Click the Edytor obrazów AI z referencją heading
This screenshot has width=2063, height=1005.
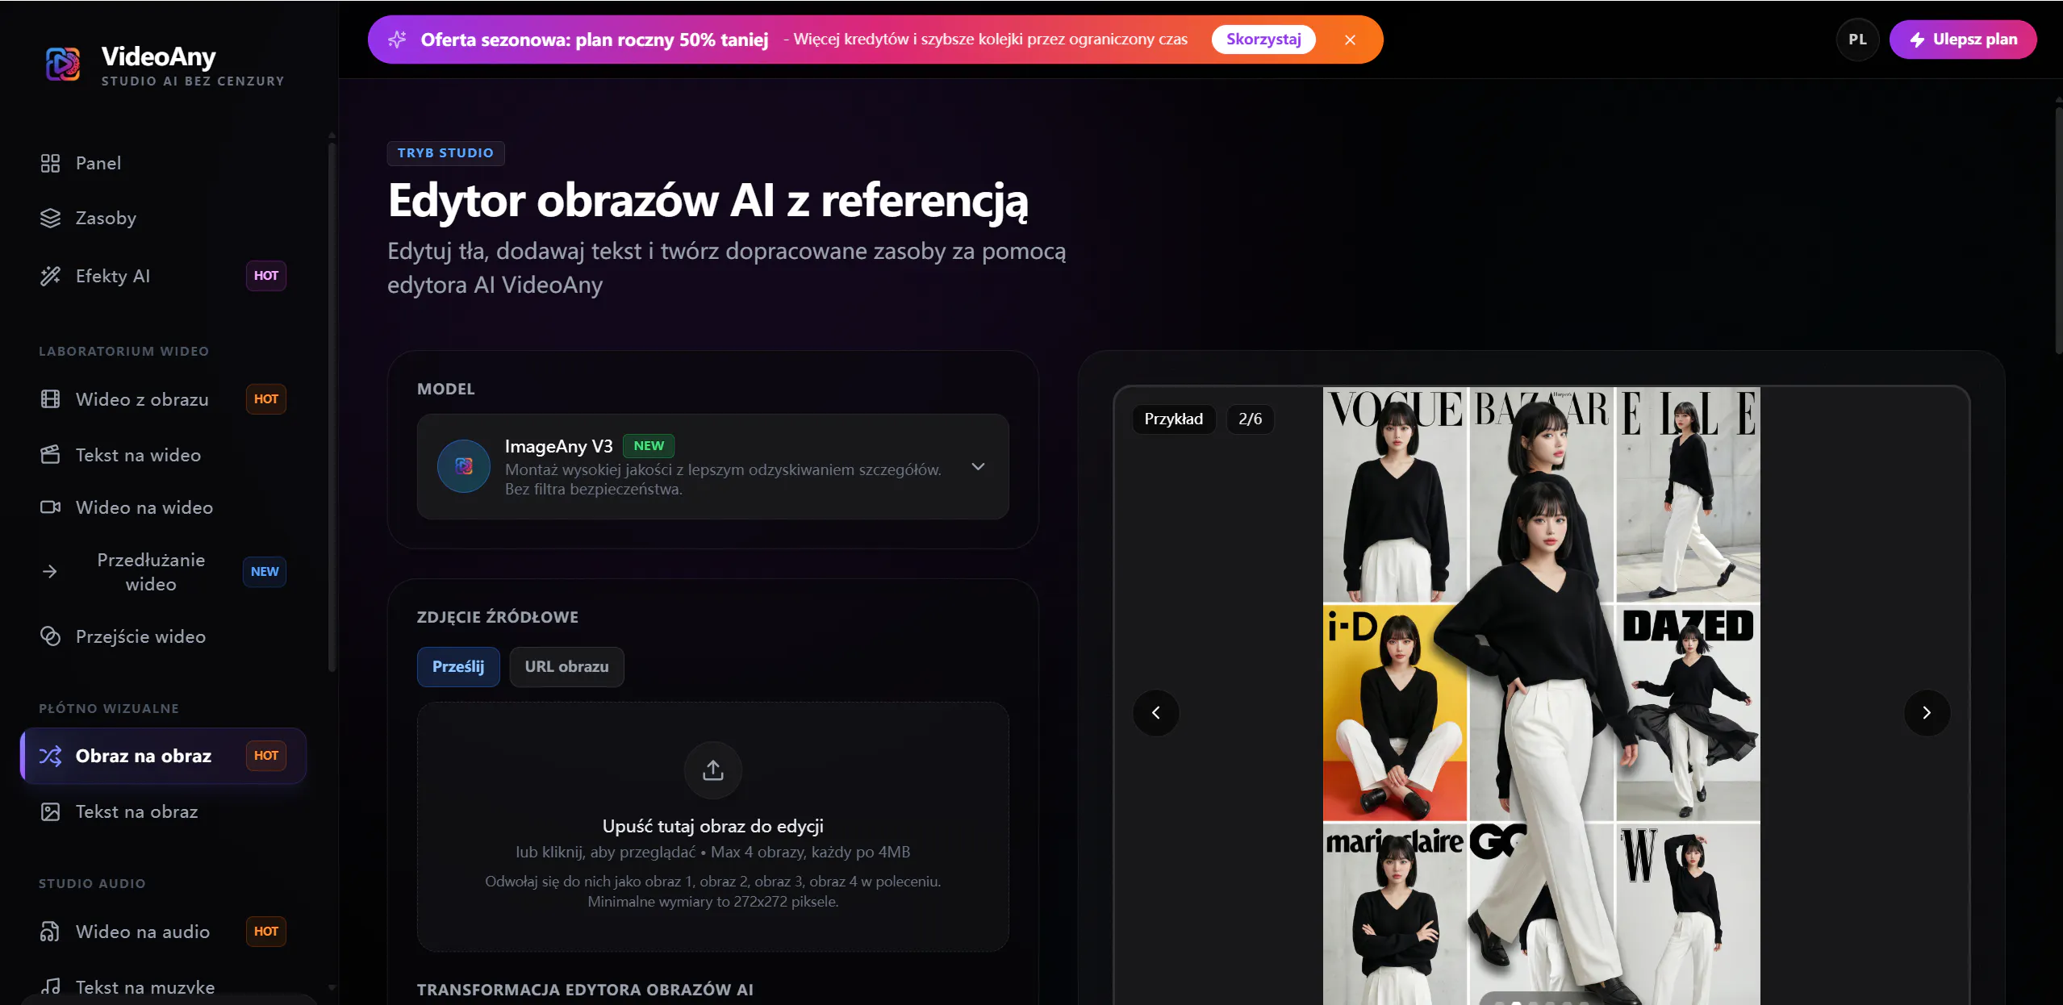click(708, 200)
